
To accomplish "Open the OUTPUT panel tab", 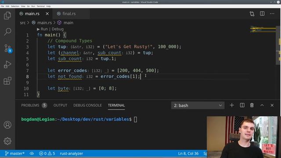I will (60, 105).
